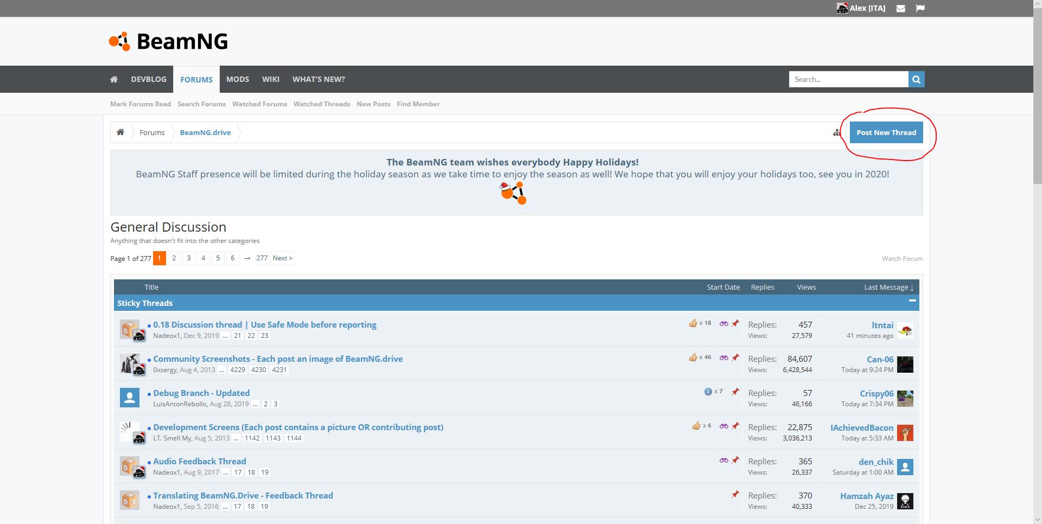Click Nadeox1 avatar on 0.18 Discussion thread
Viewport: 1042px width, 524px height.
(x=130, y=330)
